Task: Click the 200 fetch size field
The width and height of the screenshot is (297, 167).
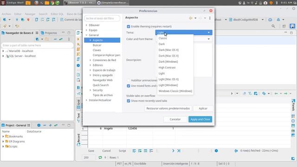Action: [89, 157]
